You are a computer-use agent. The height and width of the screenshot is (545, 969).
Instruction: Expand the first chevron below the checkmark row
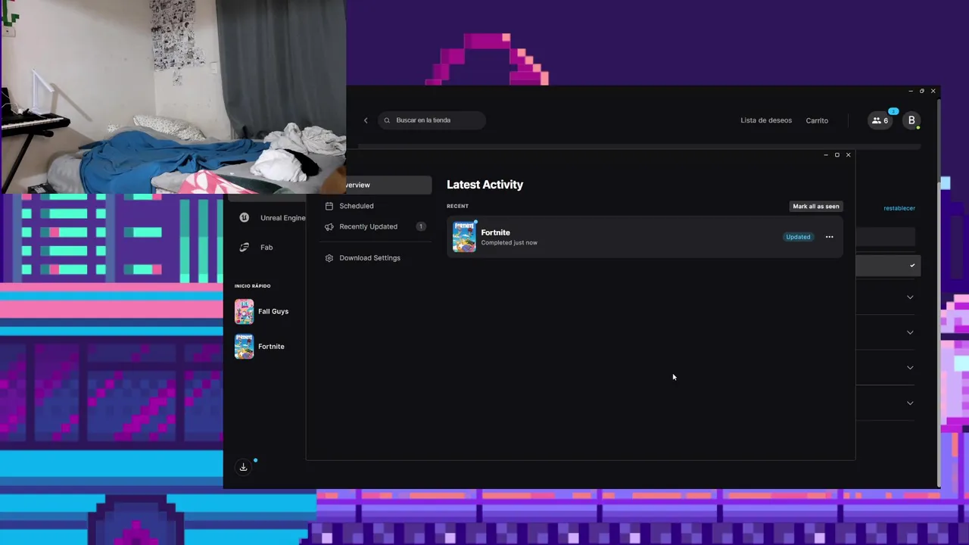point(910,297)
